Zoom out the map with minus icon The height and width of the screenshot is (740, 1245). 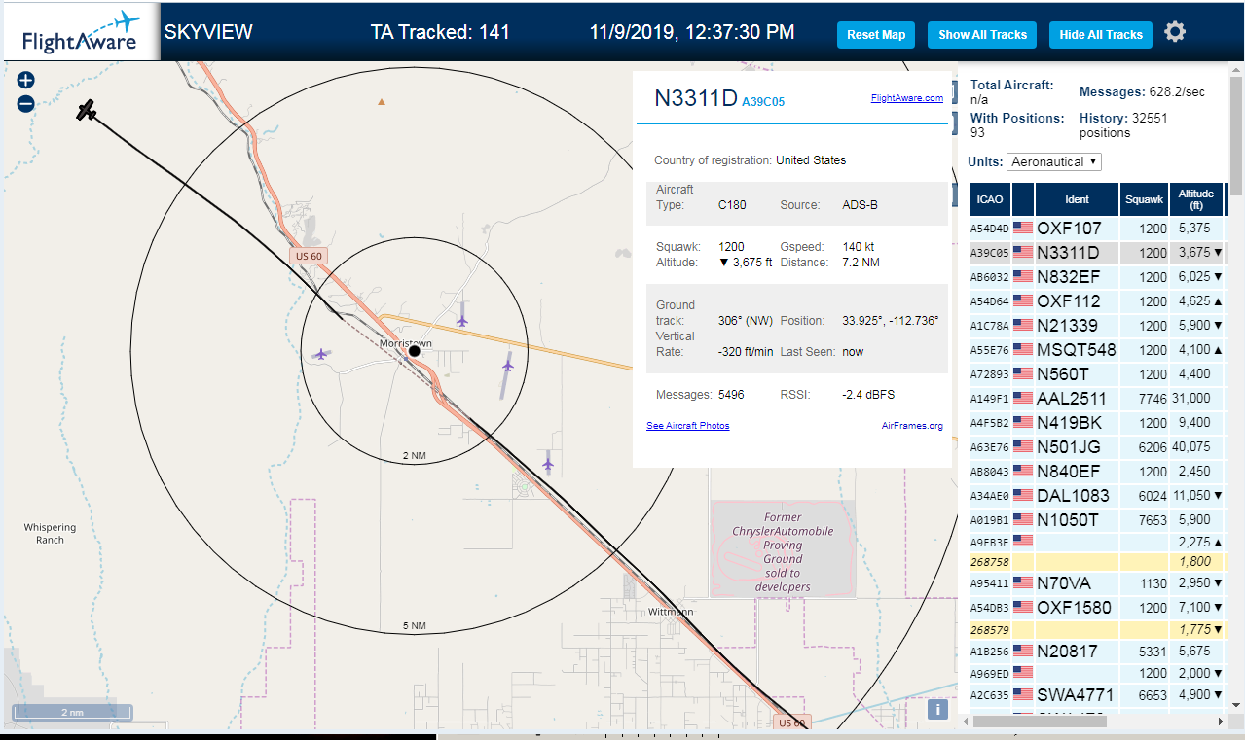26,104
